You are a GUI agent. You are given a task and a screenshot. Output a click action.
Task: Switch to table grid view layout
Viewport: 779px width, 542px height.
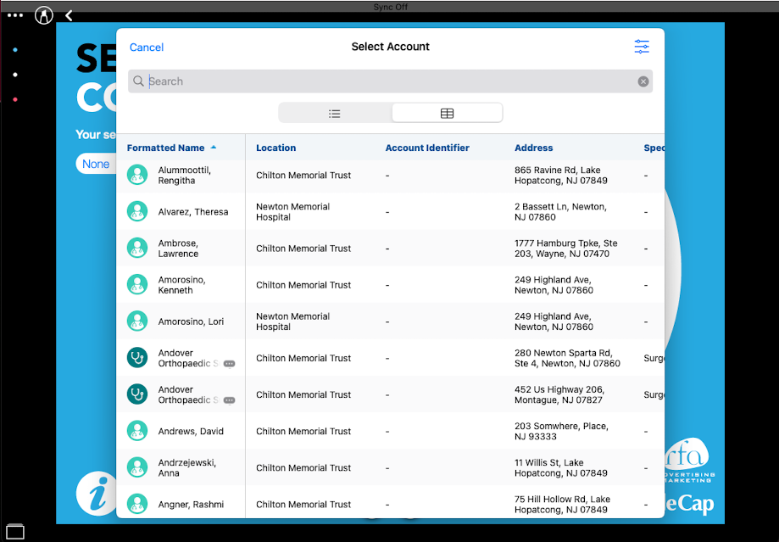pos(447,113)
